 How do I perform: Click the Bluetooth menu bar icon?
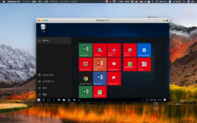coord(153,2)
